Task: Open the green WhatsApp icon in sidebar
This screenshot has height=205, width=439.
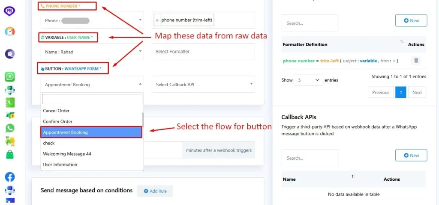Action: (10, 128)
